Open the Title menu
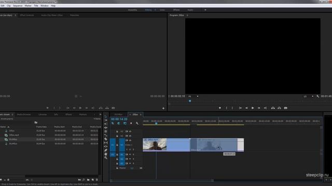 [36, 6]
